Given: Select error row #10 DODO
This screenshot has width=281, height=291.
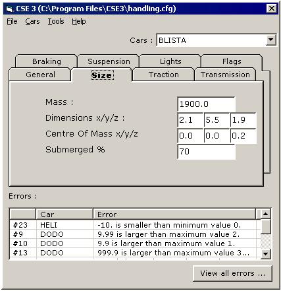Looking at the screenshot, I should (135, 243).
